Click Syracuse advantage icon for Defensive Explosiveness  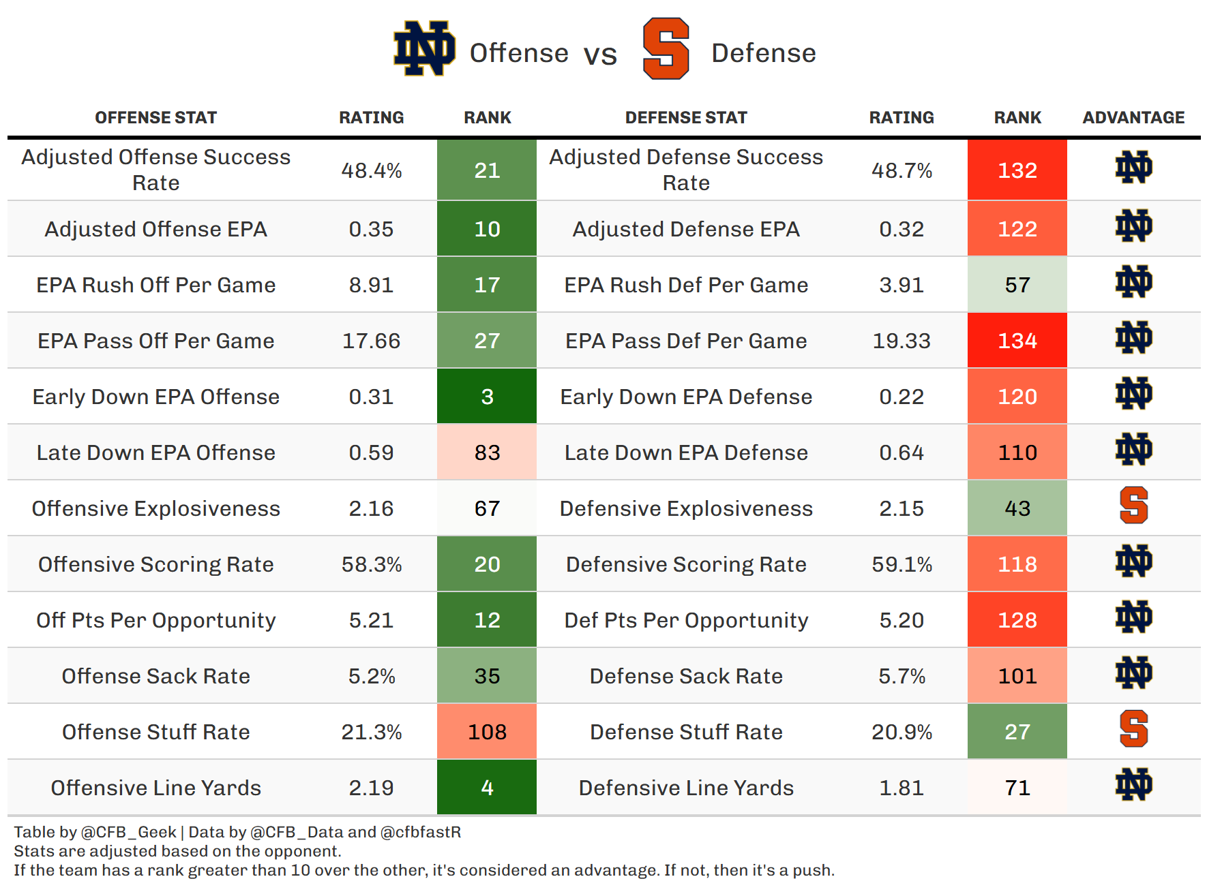click(1133, 506)
